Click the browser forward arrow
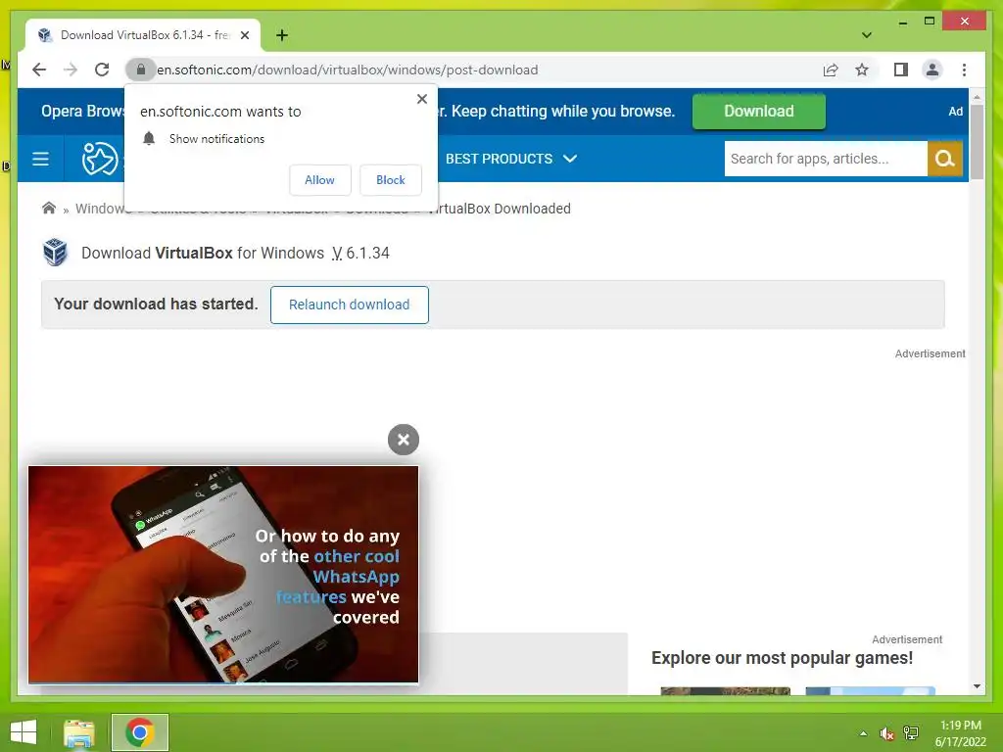The height and width of the screenshot is (752, 1003). point(71,70)
